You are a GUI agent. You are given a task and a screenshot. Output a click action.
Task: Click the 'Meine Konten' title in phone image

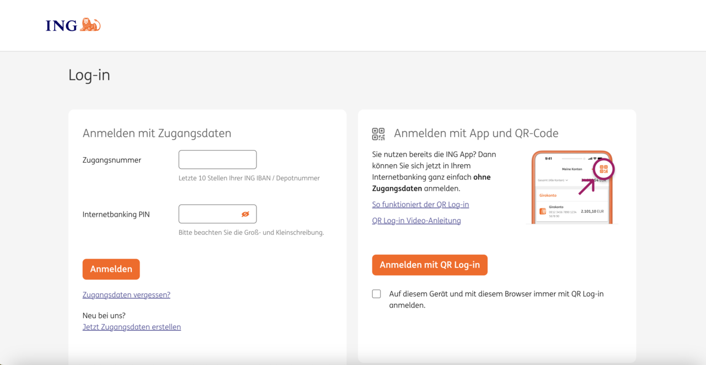pos(571,169)
